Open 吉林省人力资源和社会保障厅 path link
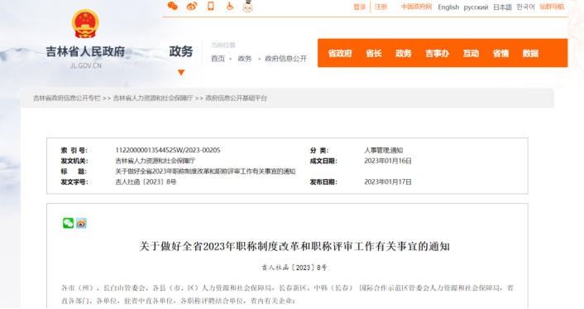The height and width of the screenshot is (309, 584). click(153, 98)
